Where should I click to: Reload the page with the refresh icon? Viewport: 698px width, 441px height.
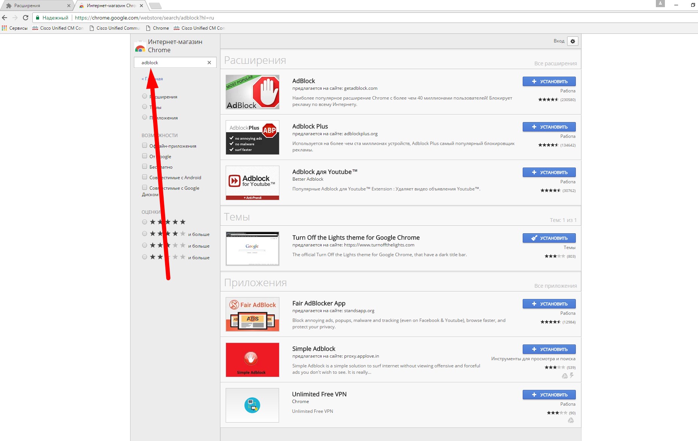click(x=26, y=18)
